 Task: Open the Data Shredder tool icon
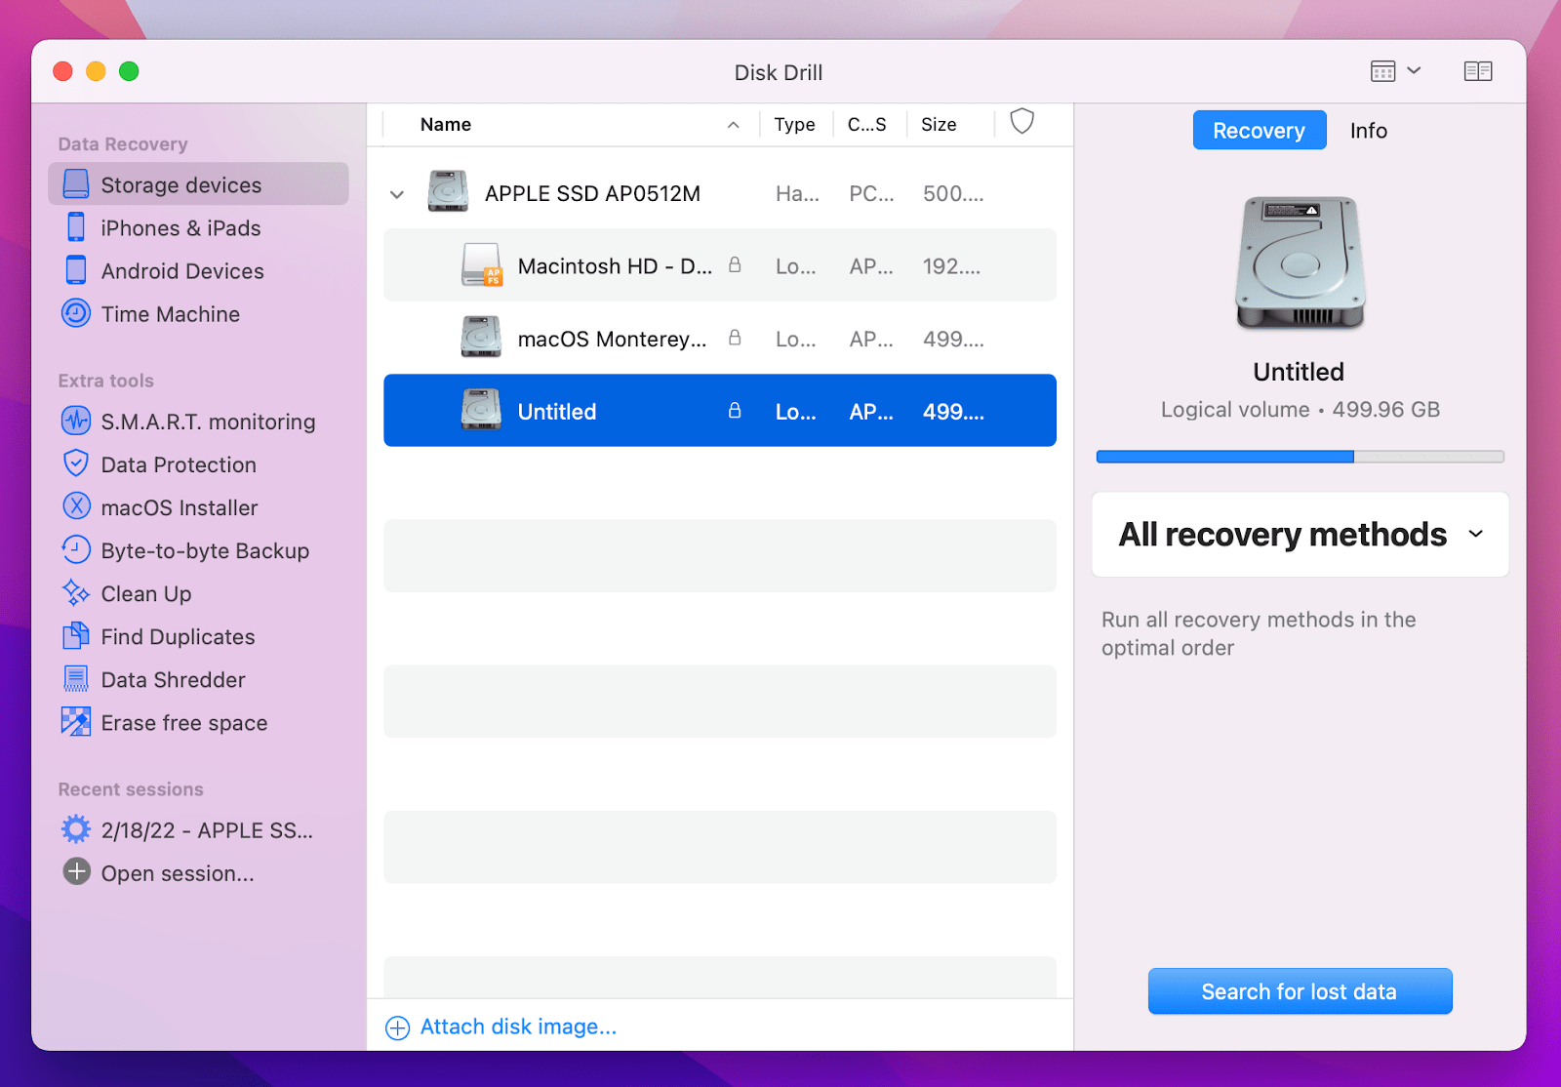76,678
